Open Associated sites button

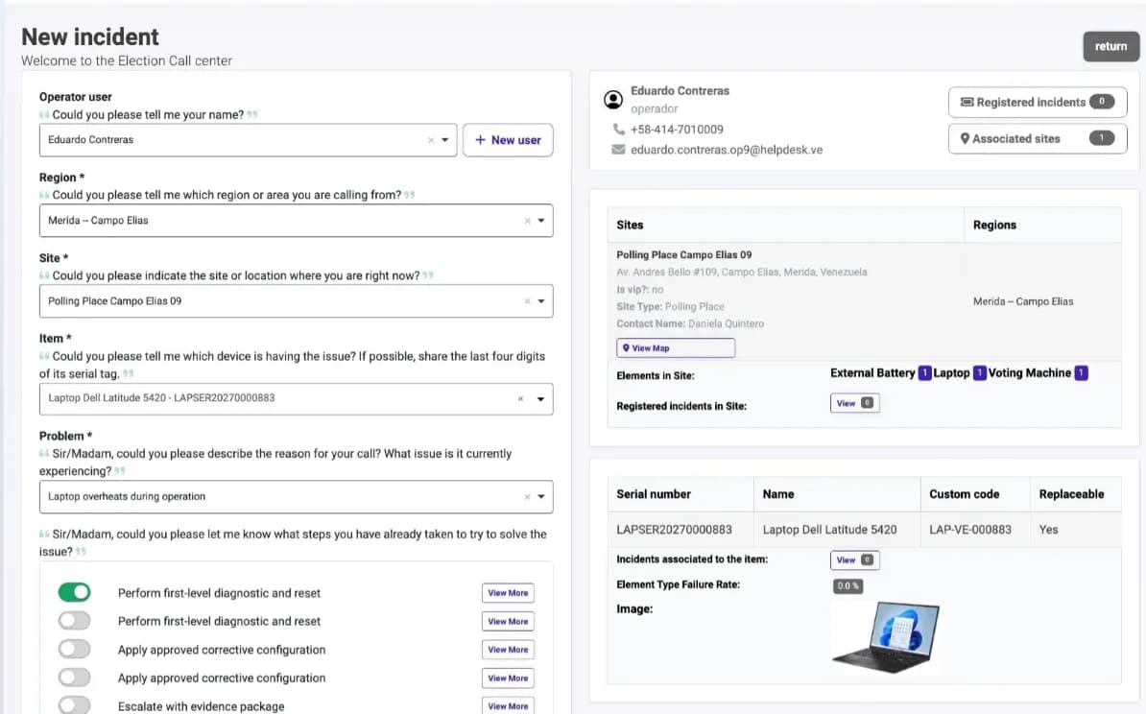(x=1038, y=139)
